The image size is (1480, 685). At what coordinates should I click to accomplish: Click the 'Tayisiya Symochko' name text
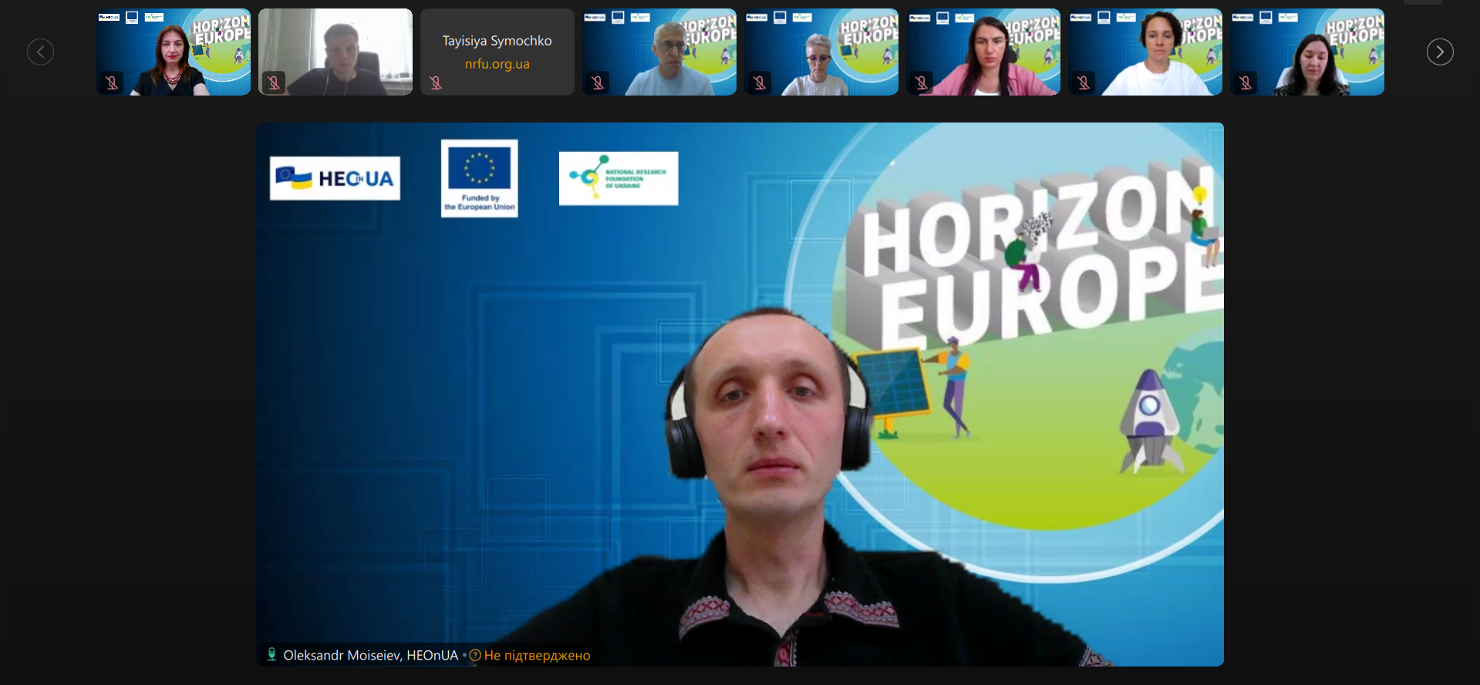(497, 41)
